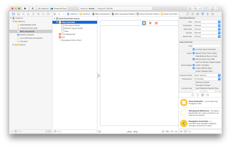The height and width of the screenshot is (147, 231).
Task: Open the Breakpoint navigator
Action: coord(43,14)
